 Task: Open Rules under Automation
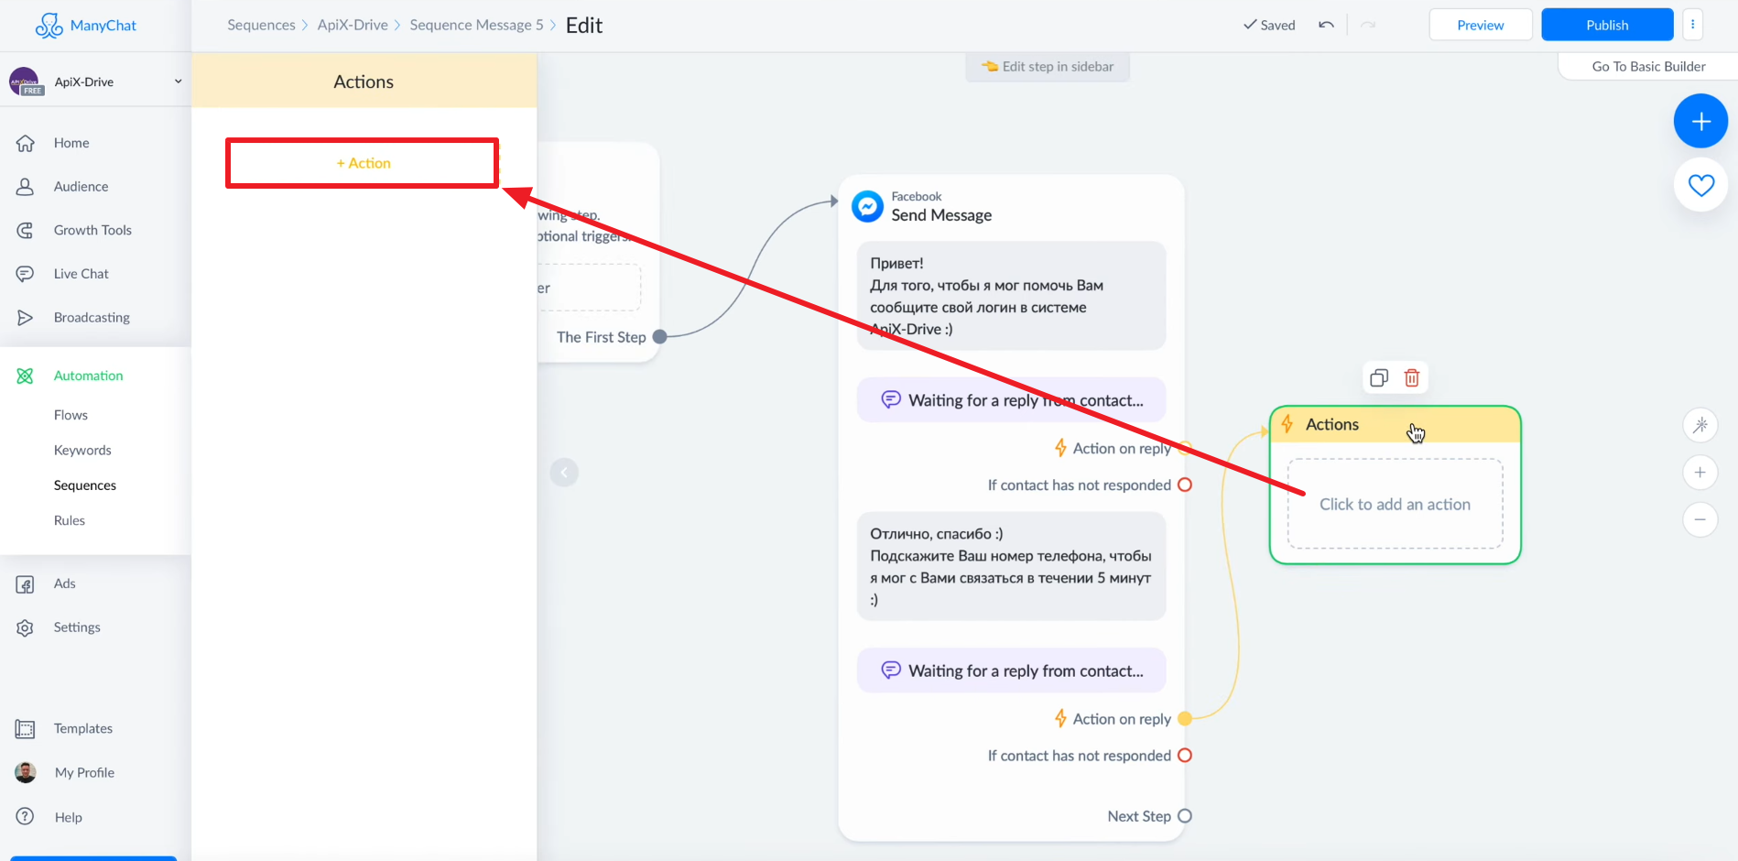pyautogui.click(x=70, y=520)
